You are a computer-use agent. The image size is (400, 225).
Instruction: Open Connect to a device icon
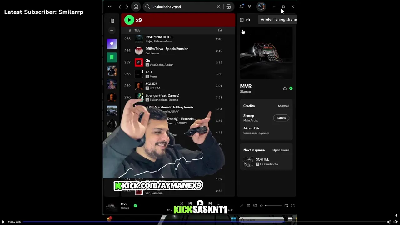[x=255, y=206]
